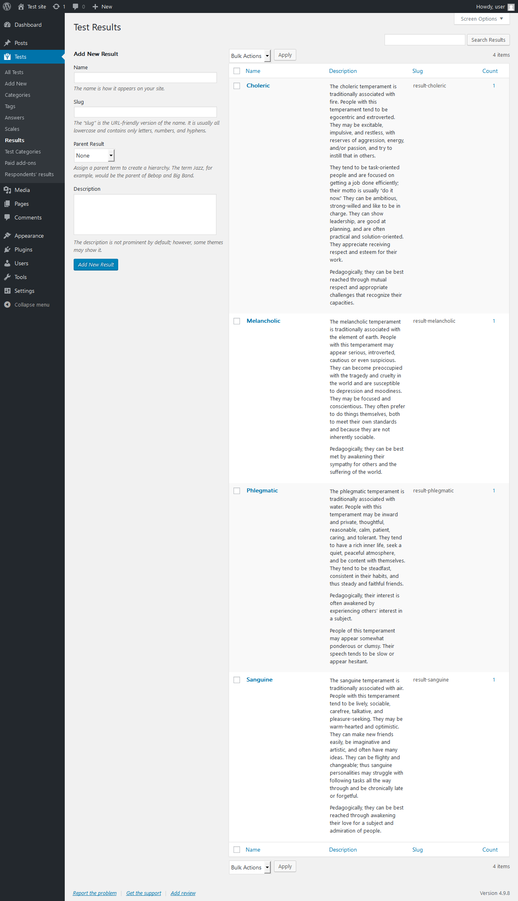The image size is (518, 901).
Task: Open All Tests submenu item
Action: (14, 72)
